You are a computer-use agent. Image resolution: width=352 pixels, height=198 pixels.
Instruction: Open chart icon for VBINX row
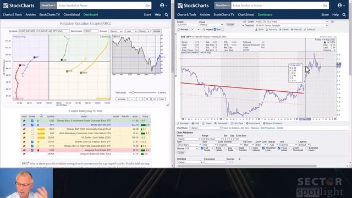[24, 154]
